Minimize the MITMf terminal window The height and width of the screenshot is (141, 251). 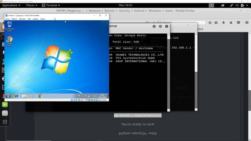(x=154, y=26)
